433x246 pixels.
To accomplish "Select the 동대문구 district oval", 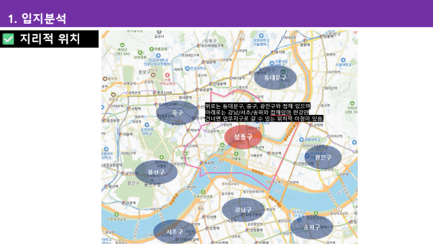I will tap(275, 78).
